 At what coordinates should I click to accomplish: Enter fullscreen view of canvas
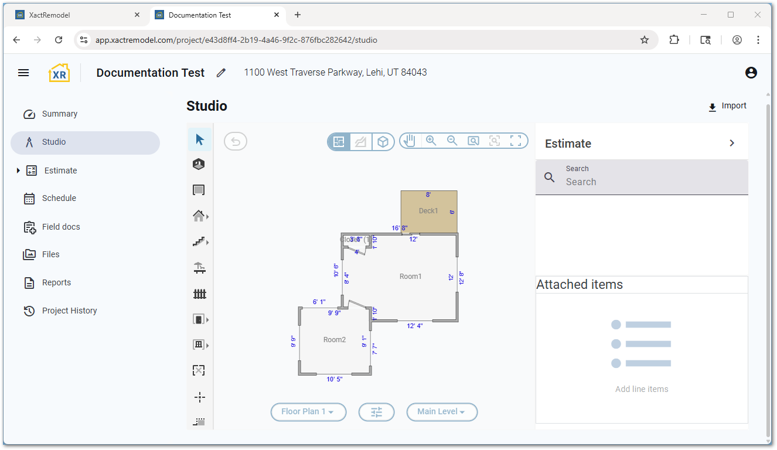click(x=516, y=141)
